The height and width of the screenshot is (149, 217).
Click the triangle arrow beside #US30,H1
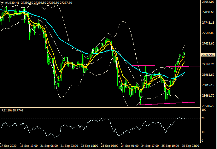[3, 3]
